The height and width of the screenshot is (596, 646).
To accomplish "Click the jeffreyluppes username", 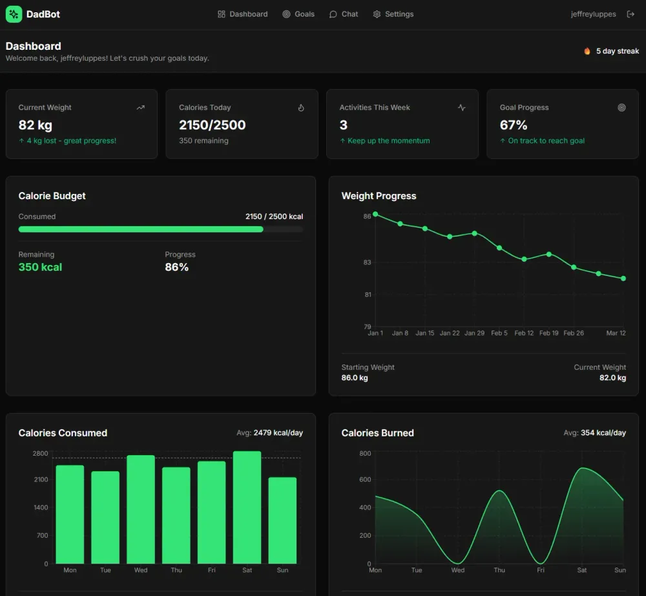I will [x=593, y=14].
